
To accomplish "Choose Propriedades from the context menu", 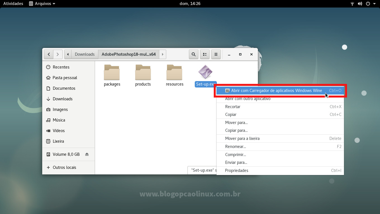I will pyautogui.click(x=280, y=171).
